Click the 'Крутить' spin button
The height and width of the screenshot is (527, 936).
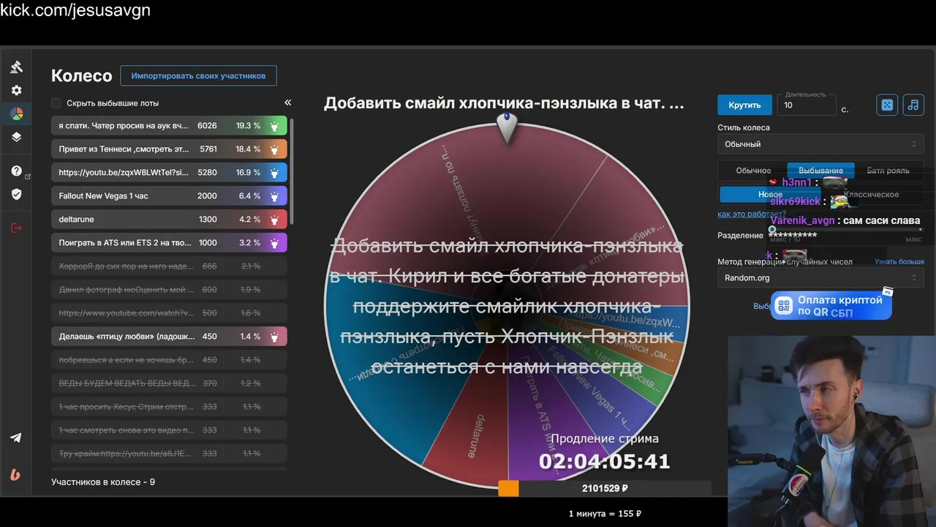coord(744,105)
